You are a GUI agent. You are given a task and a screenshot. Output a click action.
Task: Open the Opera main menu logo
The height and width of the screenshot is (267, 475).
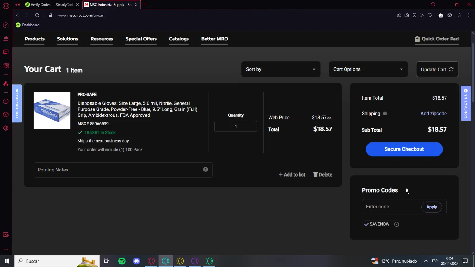tap(6, 6)
